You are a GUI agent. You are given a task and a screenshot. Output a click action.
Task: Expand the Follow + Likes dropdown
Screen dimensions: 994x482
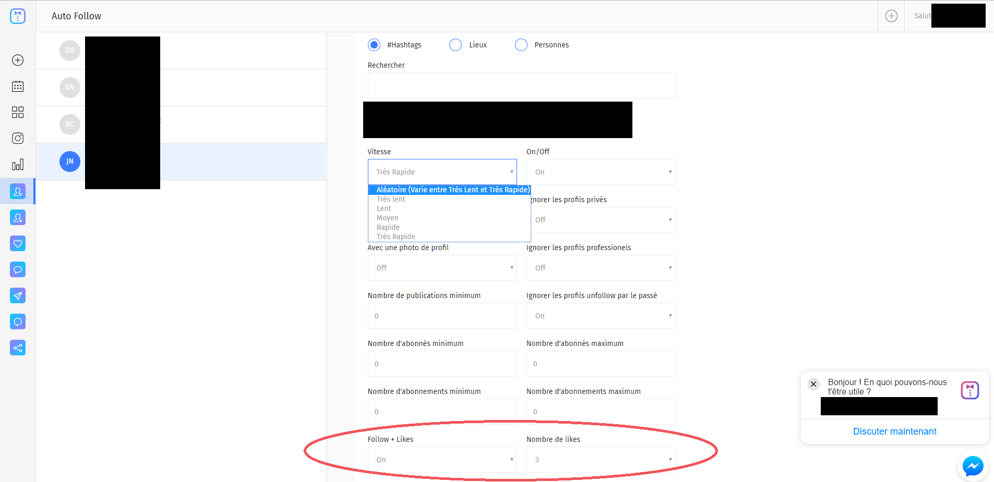442,460
